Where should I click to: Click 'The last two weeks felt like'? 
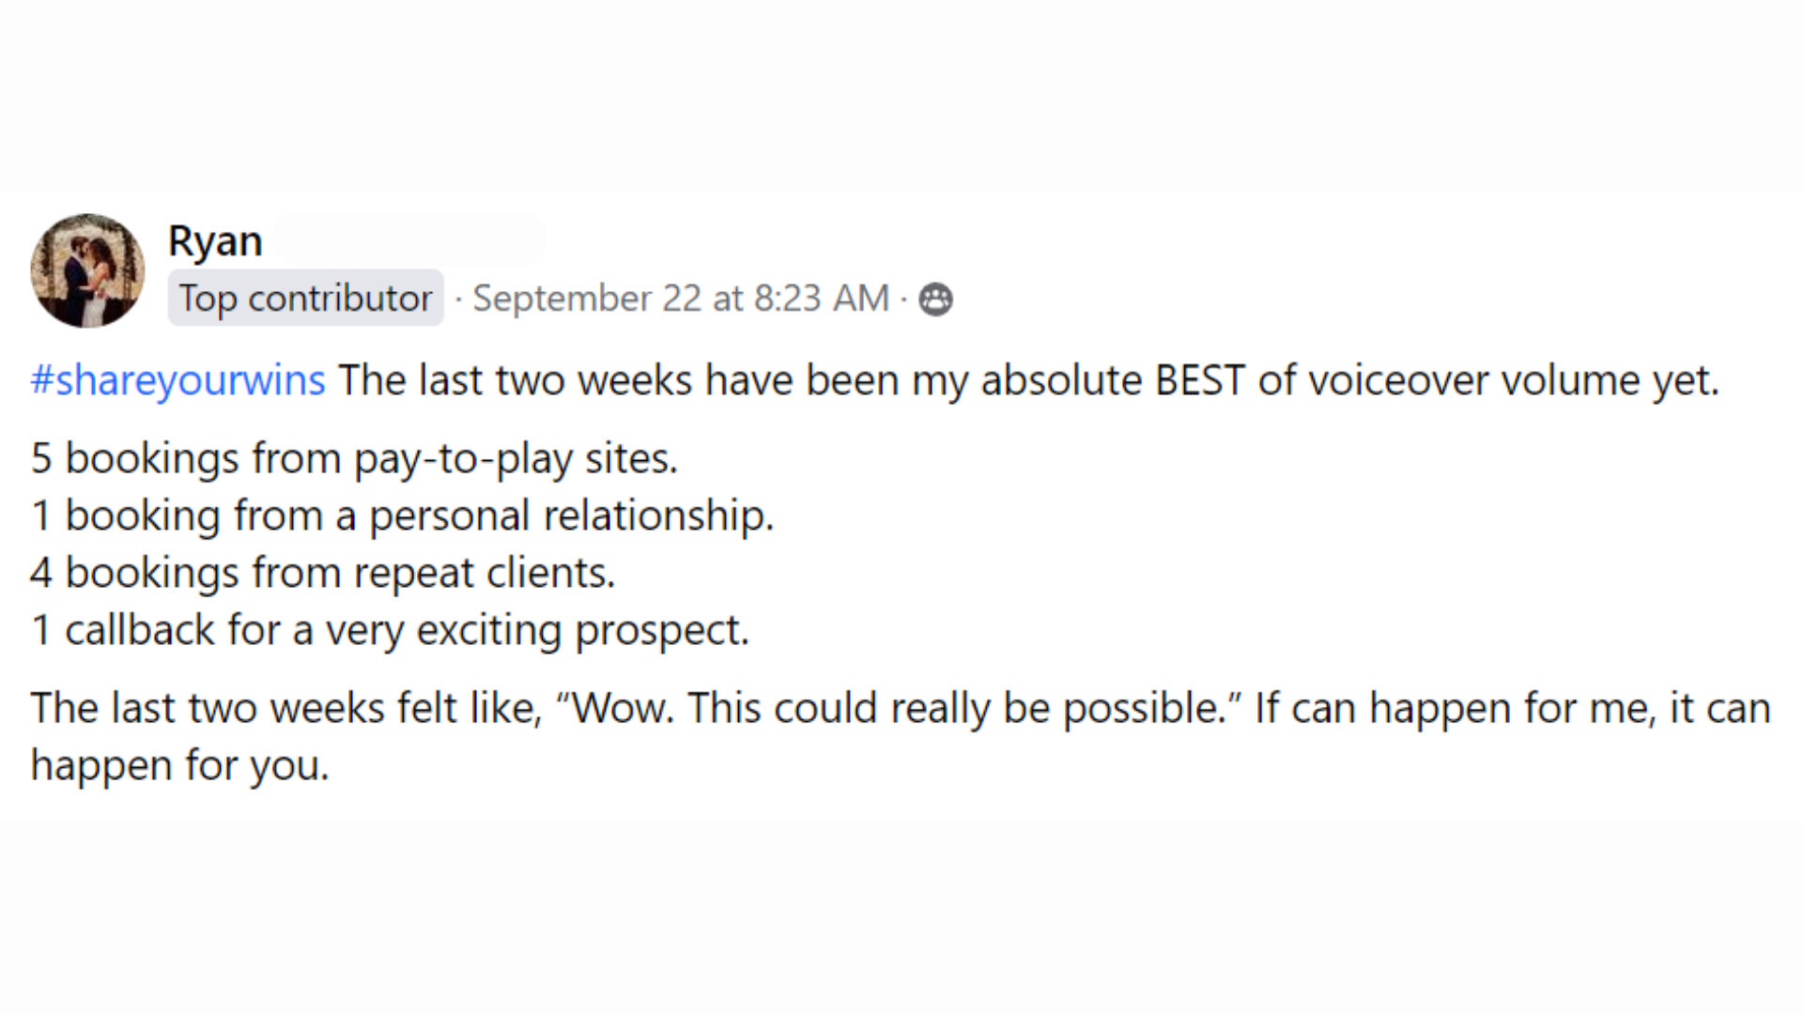point(286,708)
